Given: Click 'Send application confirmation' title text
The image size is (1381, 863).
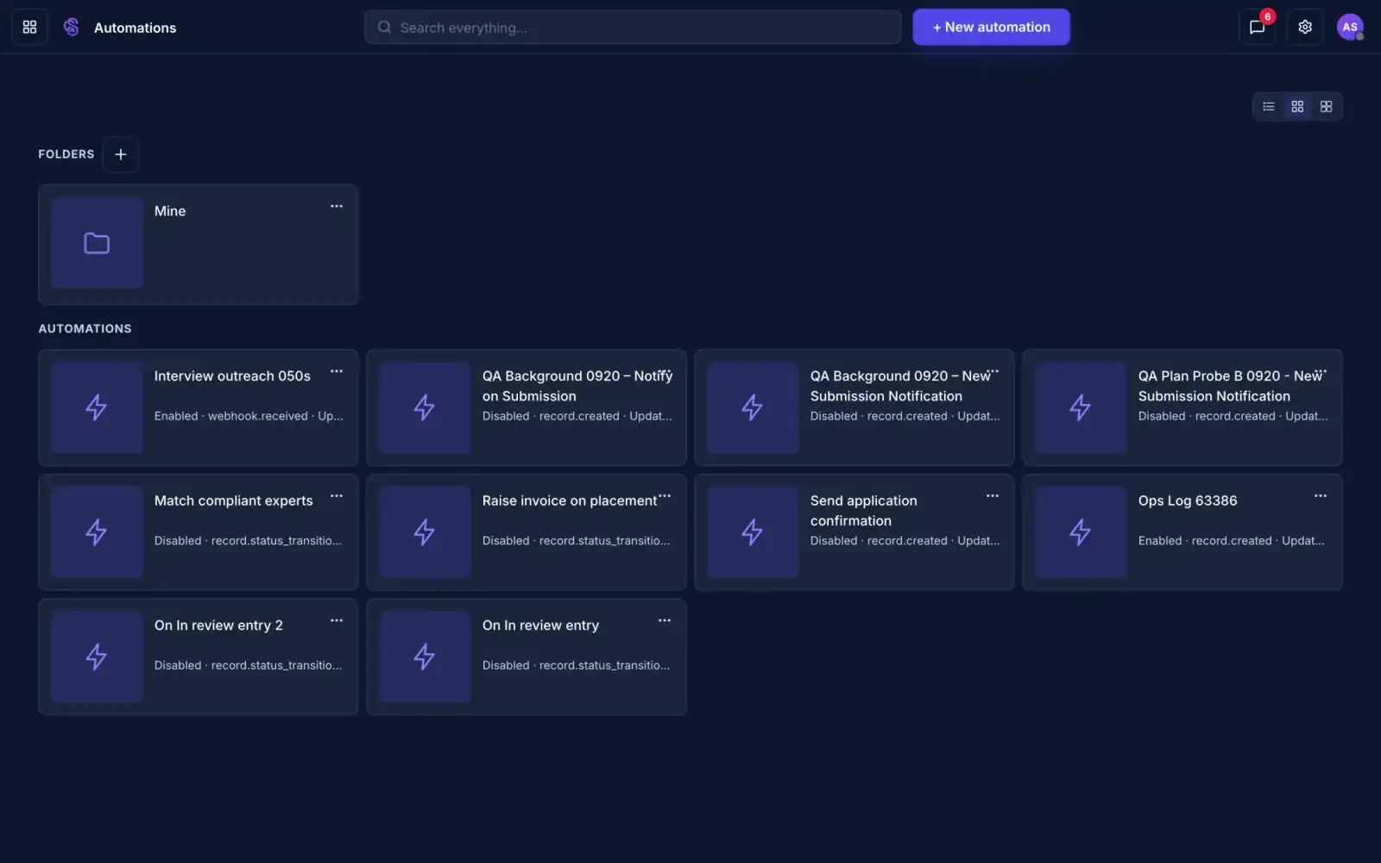Looking at the screenshot, I should 864,511.
